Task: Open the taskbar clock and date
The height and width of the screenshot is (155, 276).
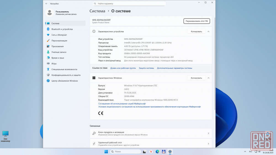Action: click(x=268, y=151)
